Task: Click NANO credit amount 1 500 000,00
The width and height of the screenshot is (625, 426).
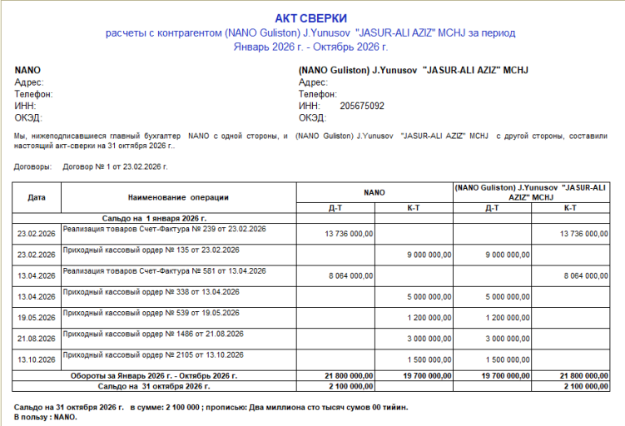Action: tap(429, 359)
